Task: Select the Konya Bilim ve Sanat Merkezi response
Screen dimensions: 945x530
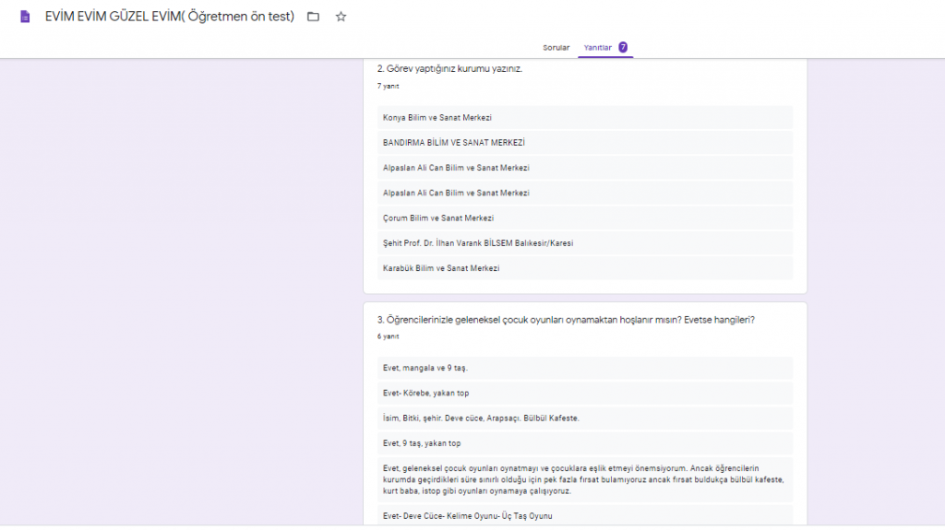Action: coord(437,118)
